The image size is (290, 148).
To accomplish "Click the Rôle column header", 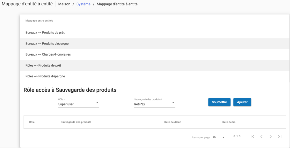I will tap(32, 122).
